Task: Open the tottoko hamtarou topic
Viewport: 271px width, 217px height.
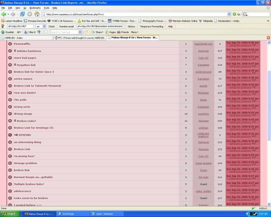Action: click(29, 51)
